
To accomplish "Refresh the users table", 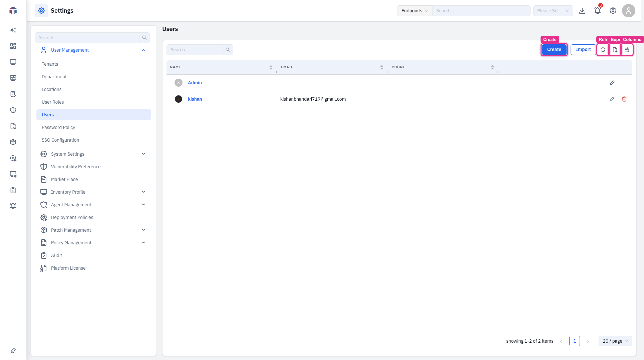I will (x=603, y=50).
